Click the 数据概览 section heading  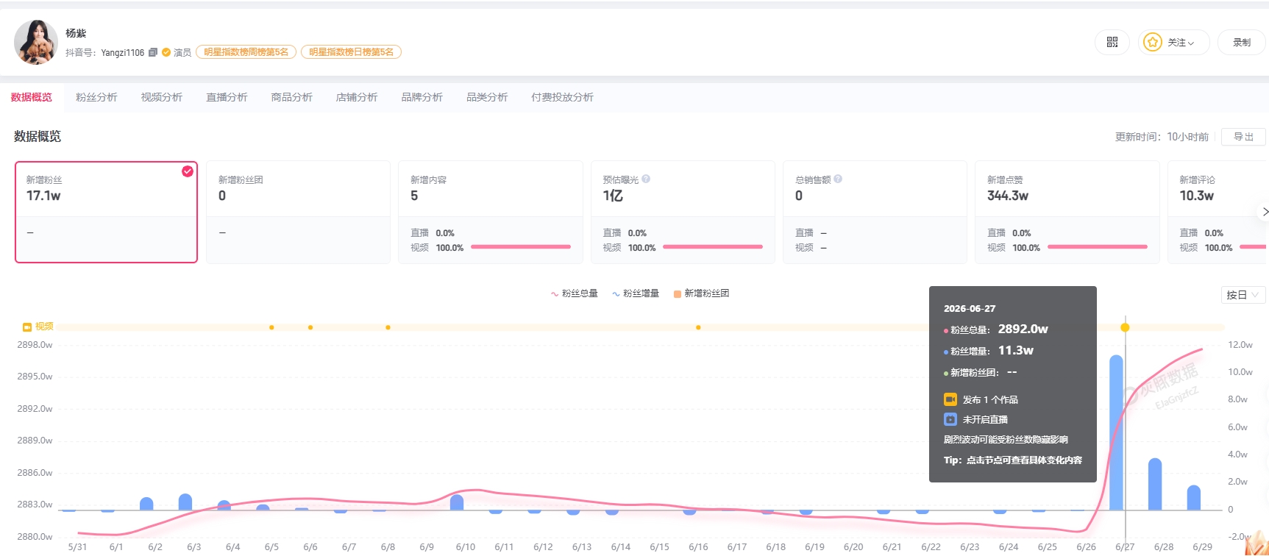click(x=38, y=137)
